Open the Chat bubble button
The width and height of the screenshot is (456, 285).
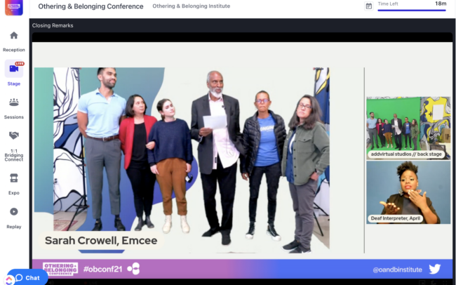point(27,277)
